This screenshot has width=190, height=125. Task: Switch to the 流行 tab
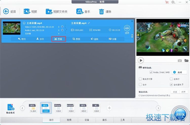click(x=51, y=120)
